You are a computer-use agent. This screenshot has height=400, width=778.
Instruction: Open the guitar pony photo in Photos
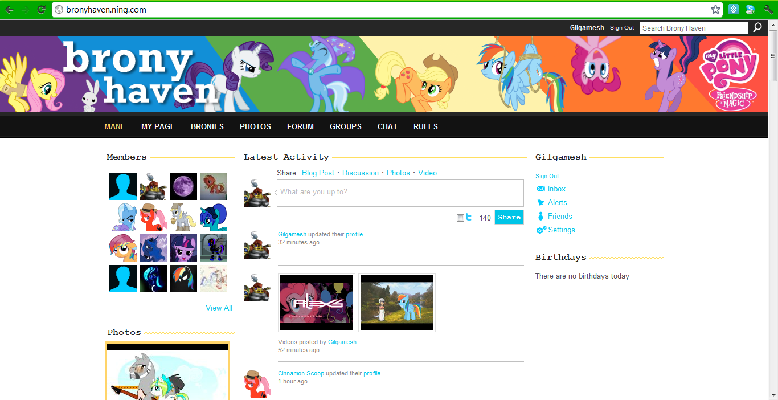tap(167, 371)
